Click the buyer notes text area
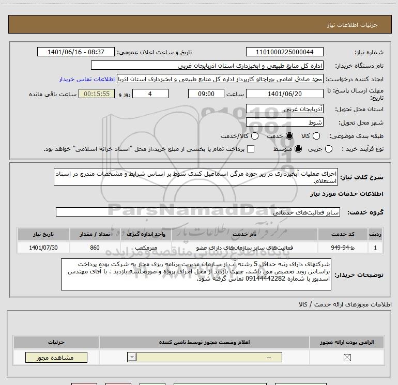 [196, 274]
